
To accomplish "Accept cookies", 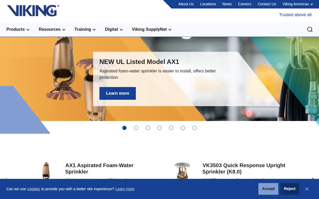I will pos(268,189).
